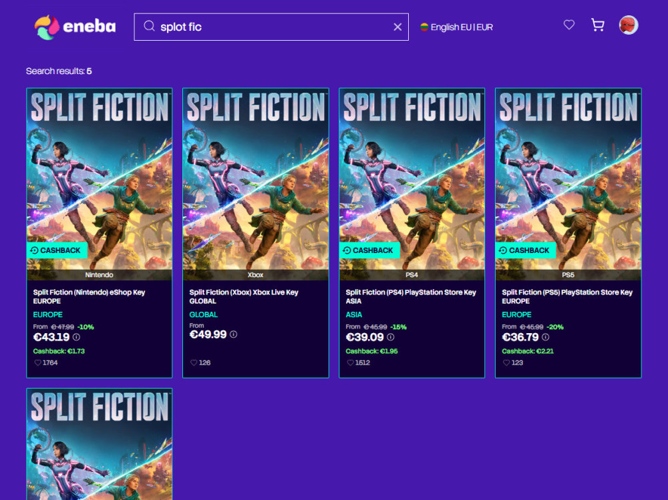The width and height of the screenshot is (668, 500).
Task: Click the -10% discount label
Action: 86,327
